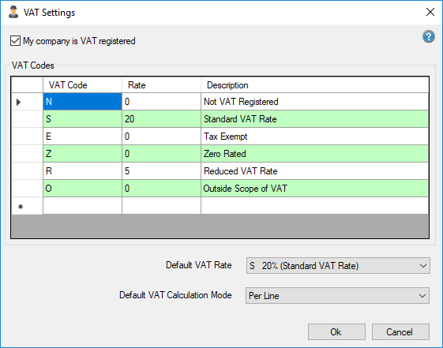443x348 pixels.
Task: Select the Zero Rated description cell
Action: pos(315,154)
